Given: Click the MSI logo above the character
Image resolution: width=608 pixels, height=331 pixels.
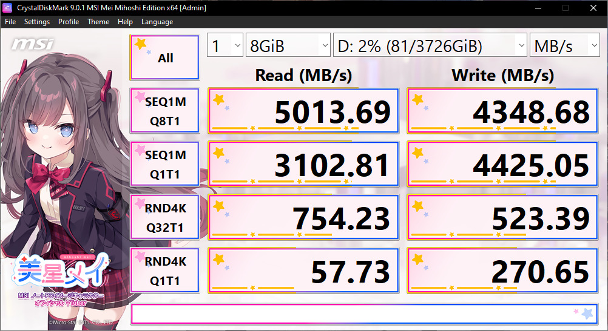Looking at the screenshot, I should pyautogui.click(x=33, y=44).
